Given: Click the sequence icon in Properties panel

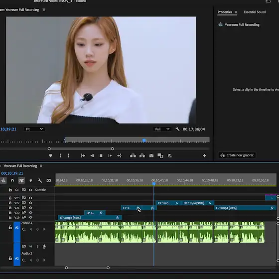Looking at the screenshot, I should pos(220,25).
